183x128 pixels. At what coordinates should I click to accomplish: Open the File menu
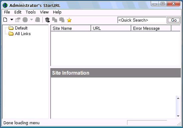[7, 12]
